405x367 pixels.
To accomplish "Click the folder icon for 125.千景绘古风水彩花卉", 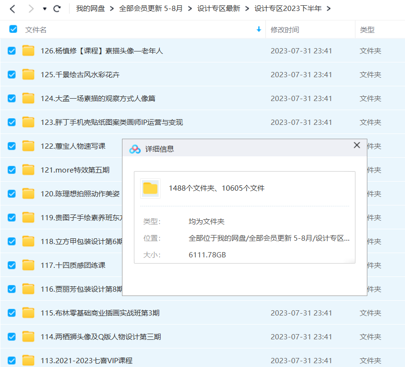I will coord(29,74).
